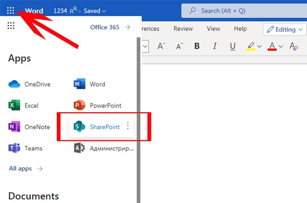The height and width of the screenshot is (203, 307).
Task: Focus the Search (Alt + Q) box
Action: [244, 11]
